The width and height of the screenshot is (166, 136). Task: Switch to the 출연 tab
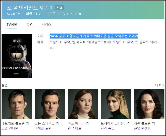pyautogui.click(x=29, y=24)
